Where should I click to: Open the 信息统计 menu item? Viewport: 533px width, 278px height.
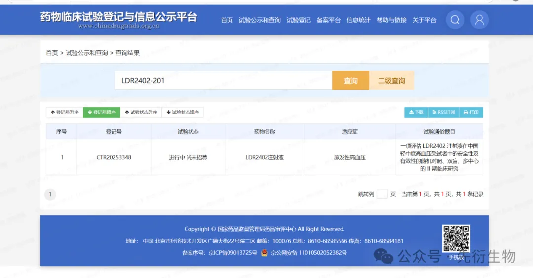[x=358, y=20]
